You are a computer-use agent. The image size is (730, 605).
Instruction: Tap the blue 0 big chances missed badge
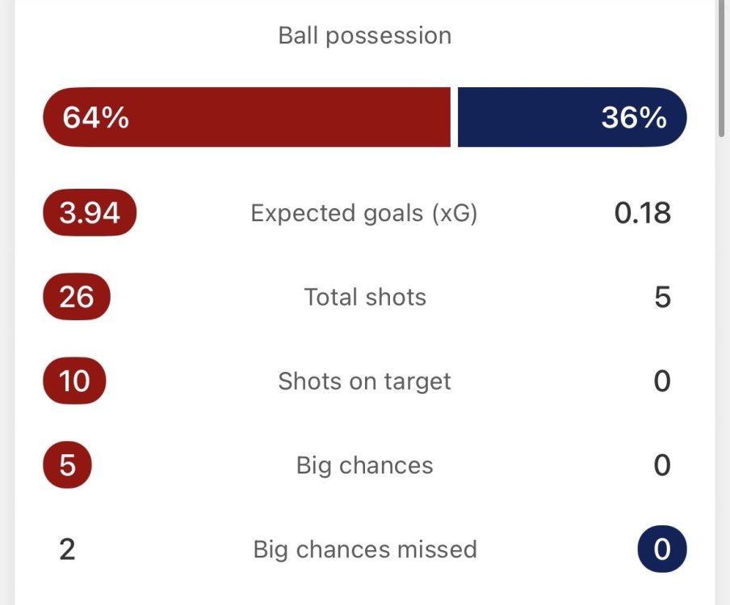[661, 549]
